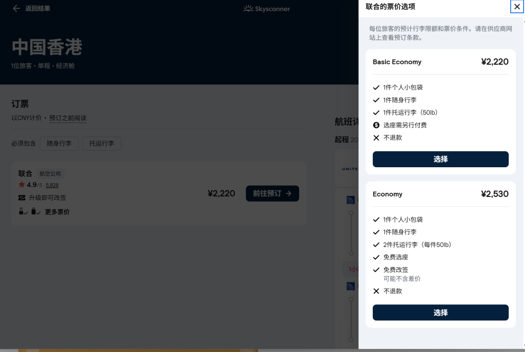Open 预订之前阅读 link
This screenshot has height=352, width=525.
click(68, 118)
